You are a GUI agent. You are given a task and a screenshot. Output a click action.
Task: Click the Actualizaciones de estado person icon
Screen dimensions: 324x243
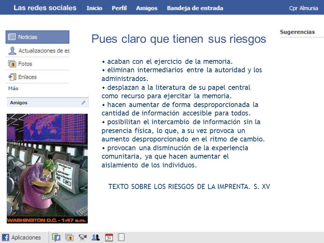coord(12,51)
